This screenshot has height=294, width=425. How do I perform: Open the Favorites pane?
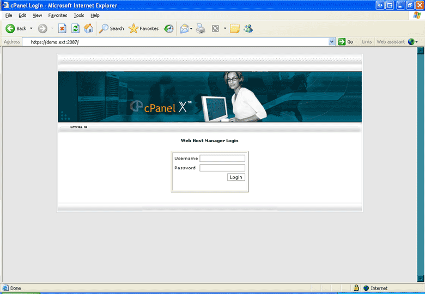[x=144, y=28]
